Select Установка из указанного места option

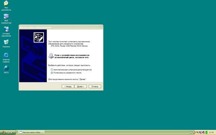point(52,73)
